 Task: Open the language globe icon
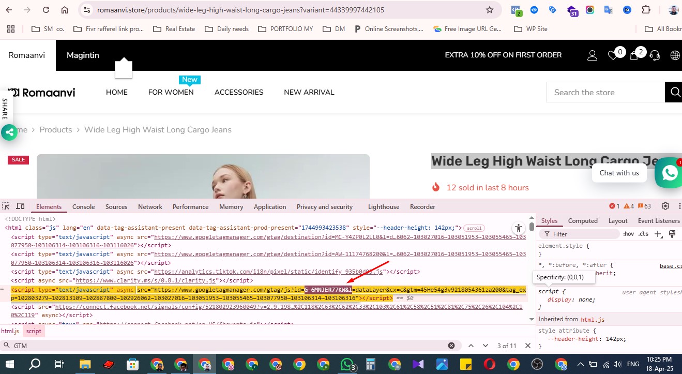point(675,55)
